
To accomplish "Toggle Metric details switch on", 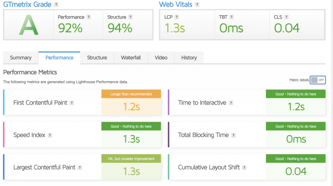I will [x=318, y=80].
